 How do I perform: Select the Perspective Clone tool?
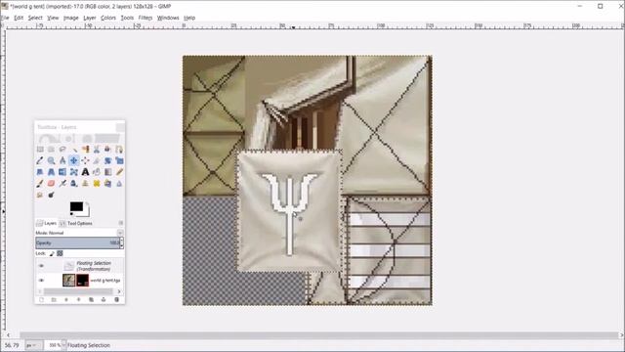tap(107, 184)
